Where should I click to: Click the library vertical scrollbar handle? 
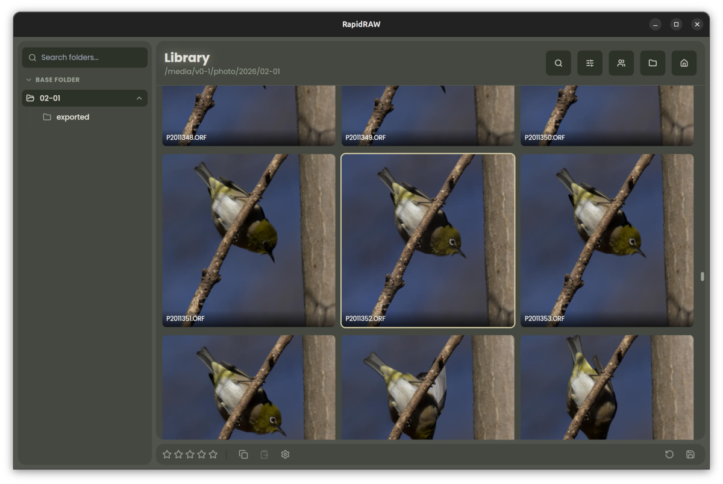coord(702,277)
